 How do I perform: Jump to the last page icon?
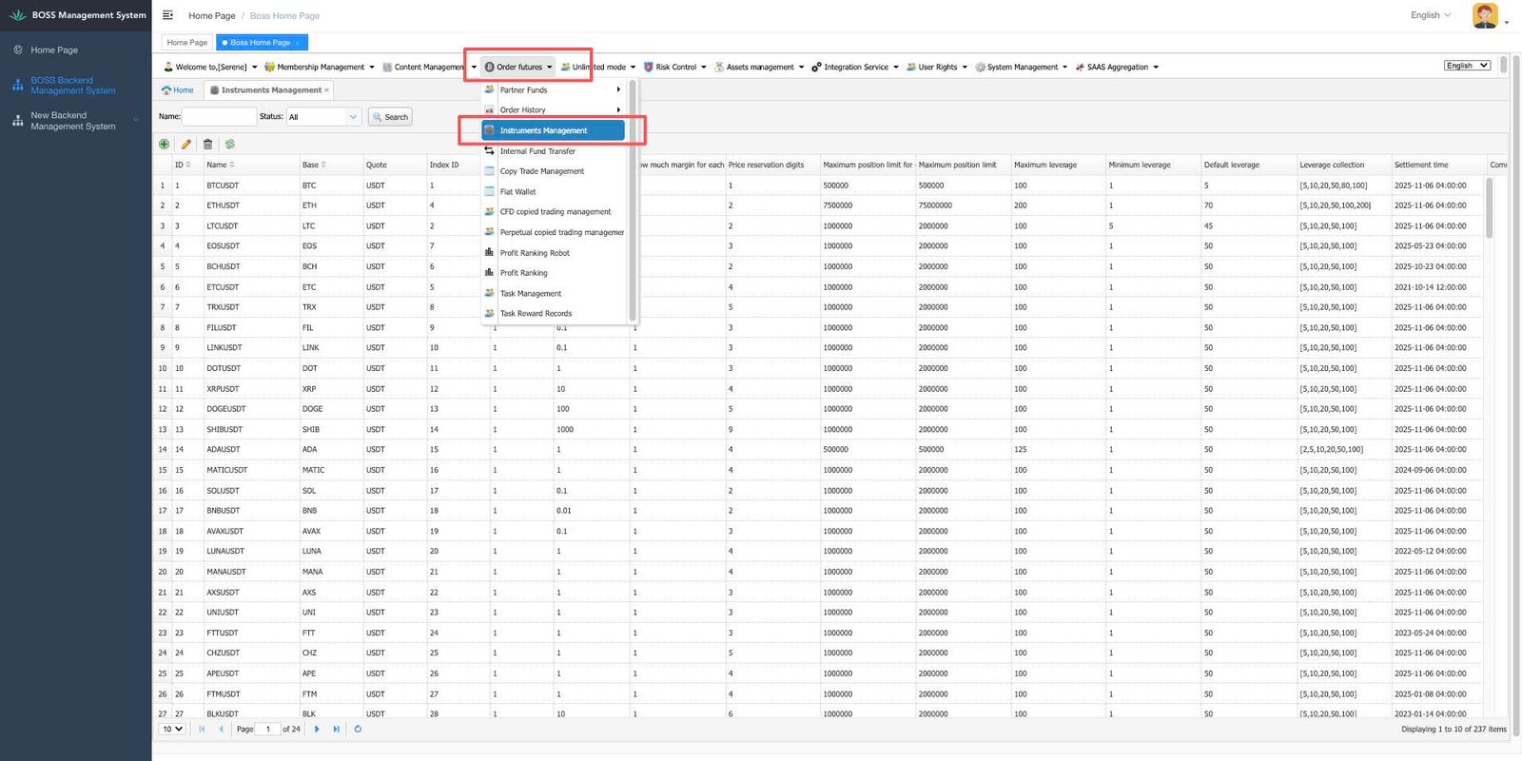(336, 730)
